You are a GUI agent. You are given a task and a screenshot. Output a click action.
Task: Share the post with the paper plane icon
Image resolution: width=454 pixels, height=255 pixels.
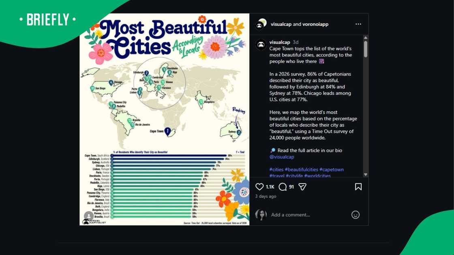pos(302,187)
